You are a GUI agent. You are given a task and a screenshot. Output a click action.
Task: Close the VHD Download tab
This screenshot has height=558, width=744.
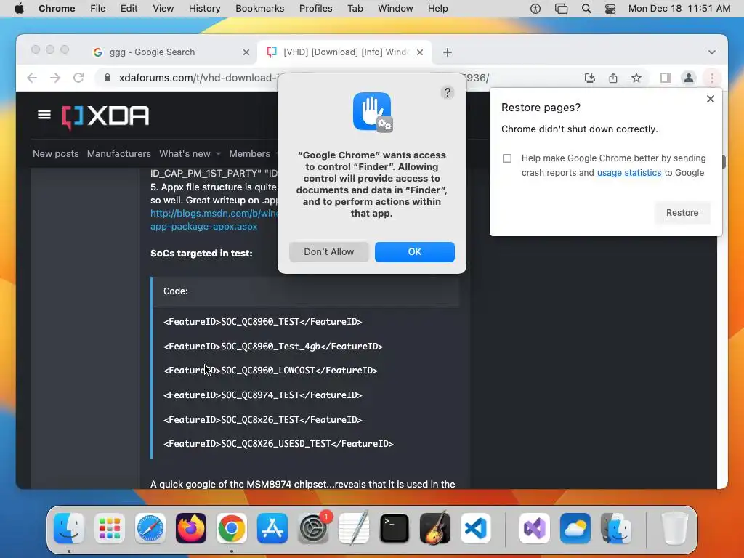point(419,52)
